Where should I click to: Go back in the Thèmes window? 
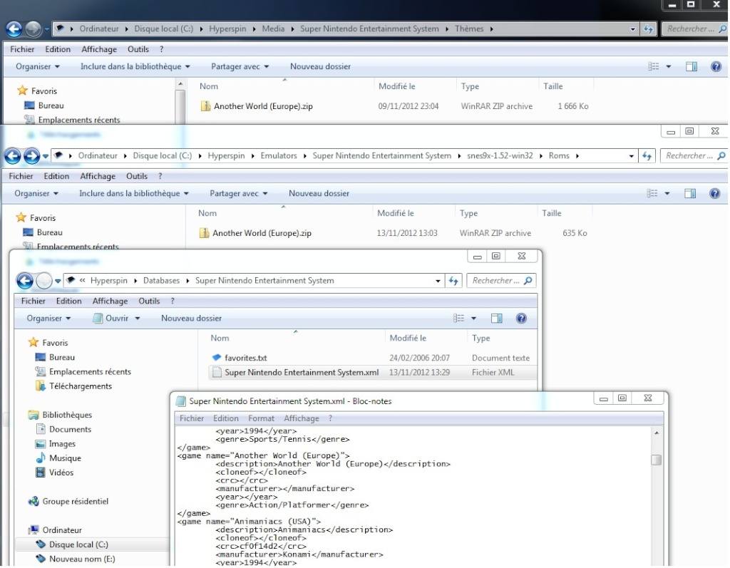pyautogui.click(x=14, y=29)
